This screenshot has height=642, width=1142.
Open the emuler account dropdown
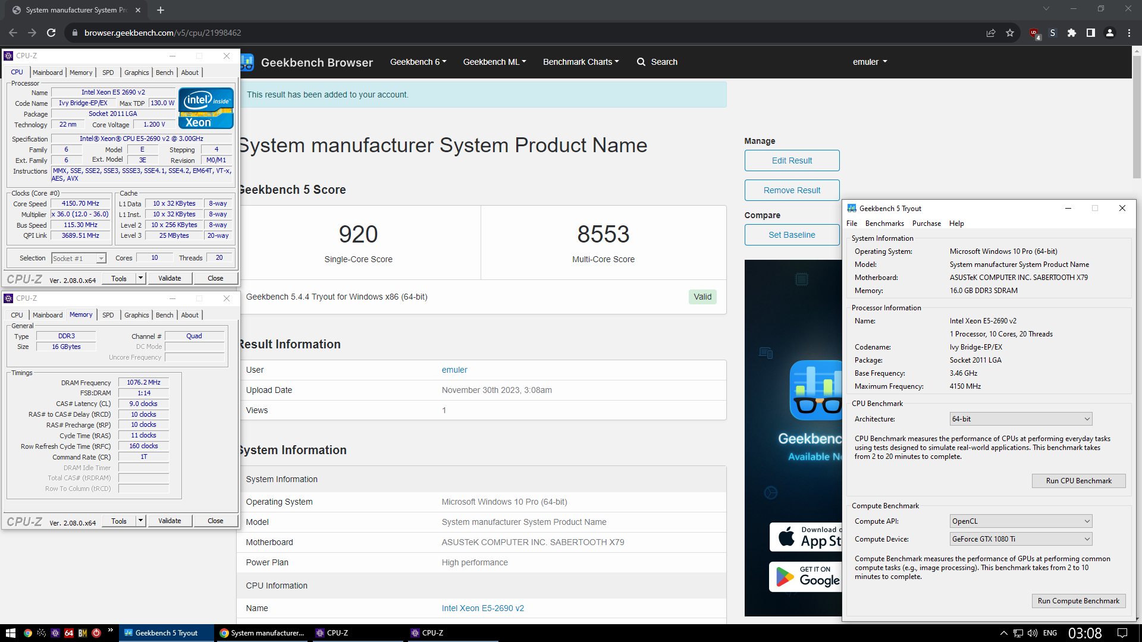pos(870,62)
